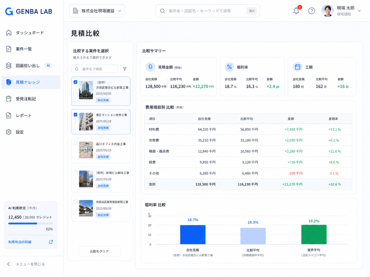Click the 工期 calendar icon
This screenshot has width=370, height=277.
coord(297,67)
